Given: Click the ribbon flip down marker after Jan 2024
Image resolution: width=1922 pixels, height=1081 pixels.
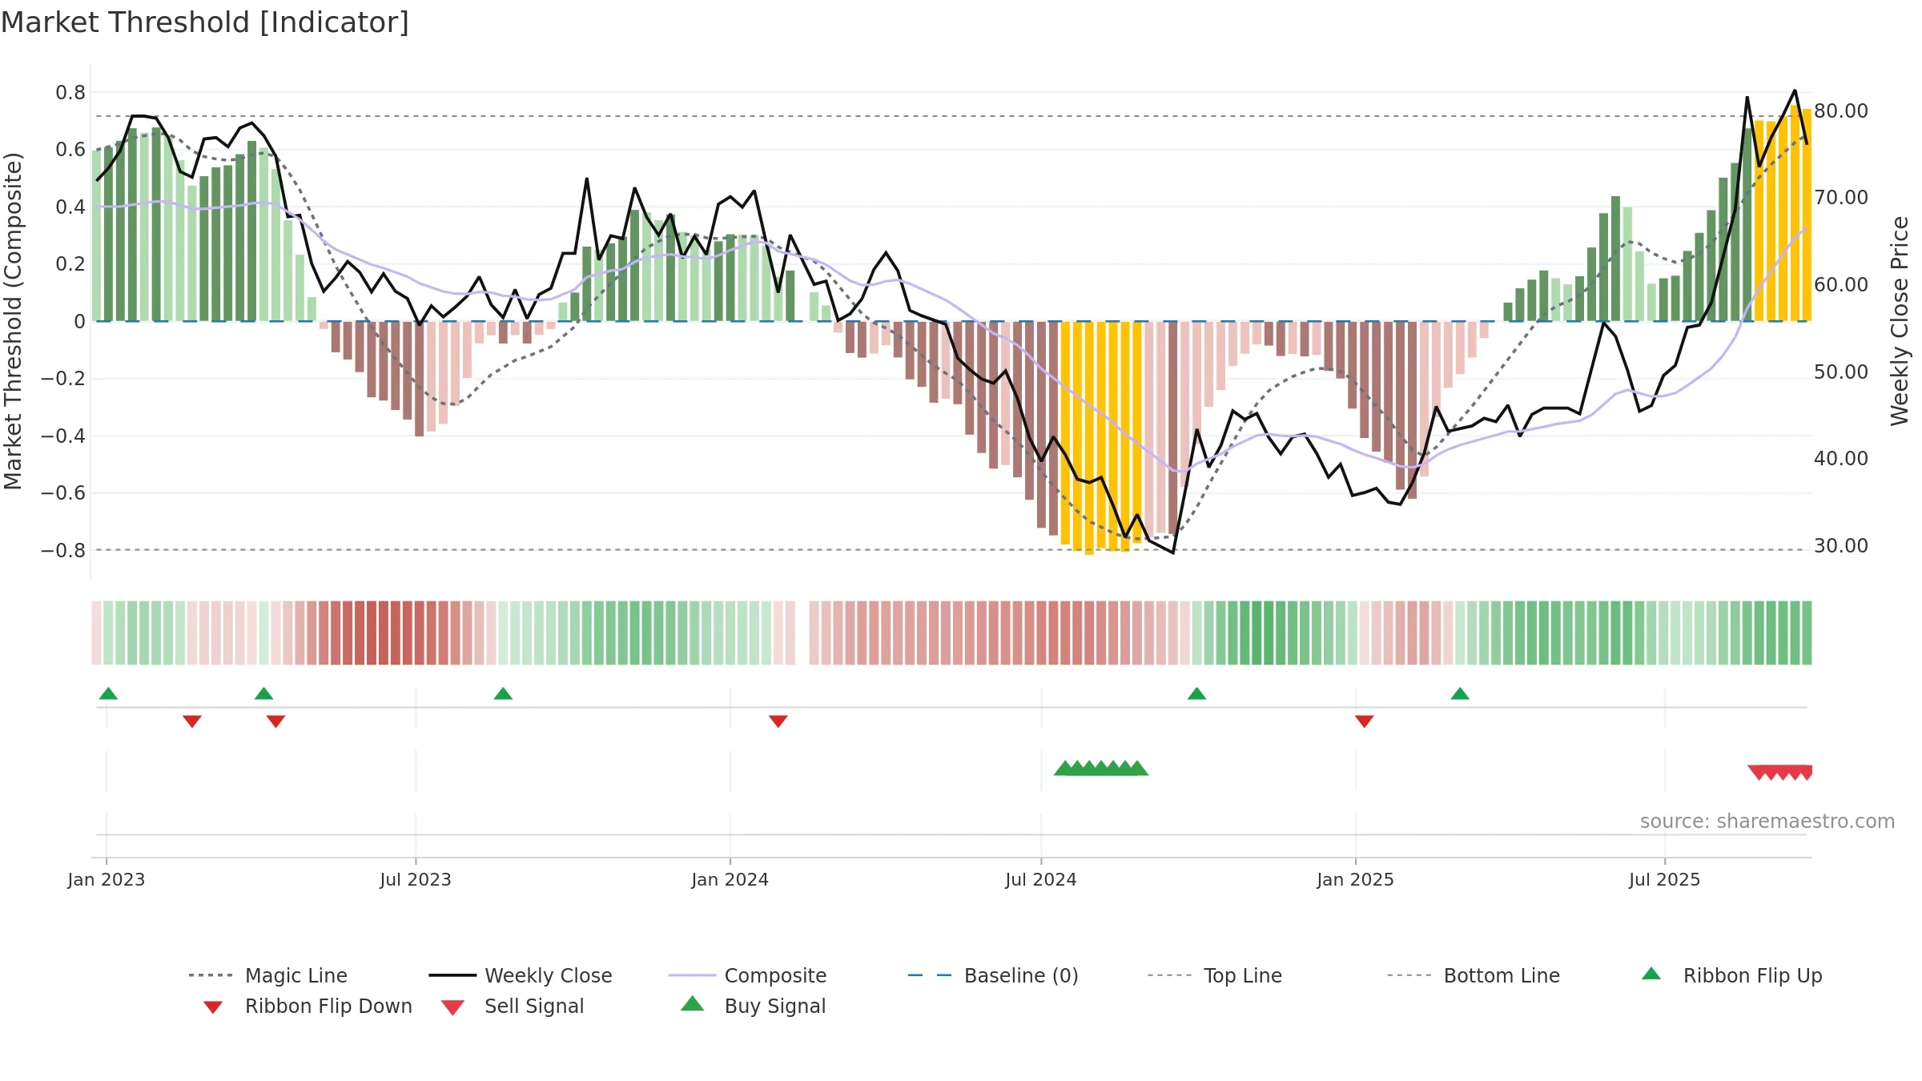Looking at the screenshot, I should [778, 721].
